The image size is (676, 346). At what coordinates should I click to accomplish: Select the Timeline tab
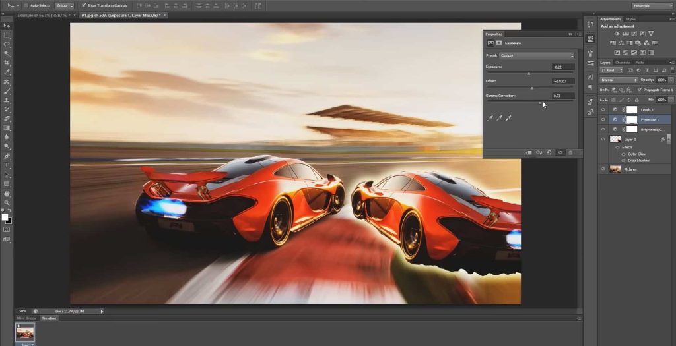click(x=49, y=318)
